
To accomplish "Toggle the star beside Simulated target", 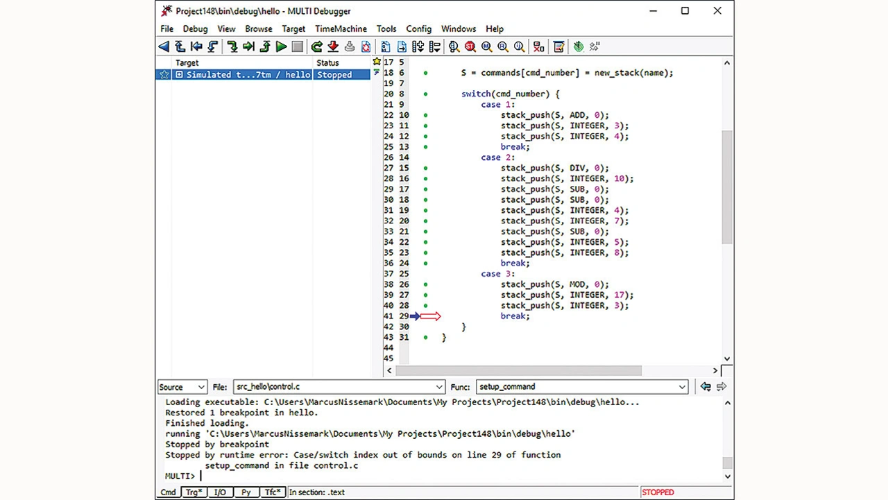I will (164, 75).
